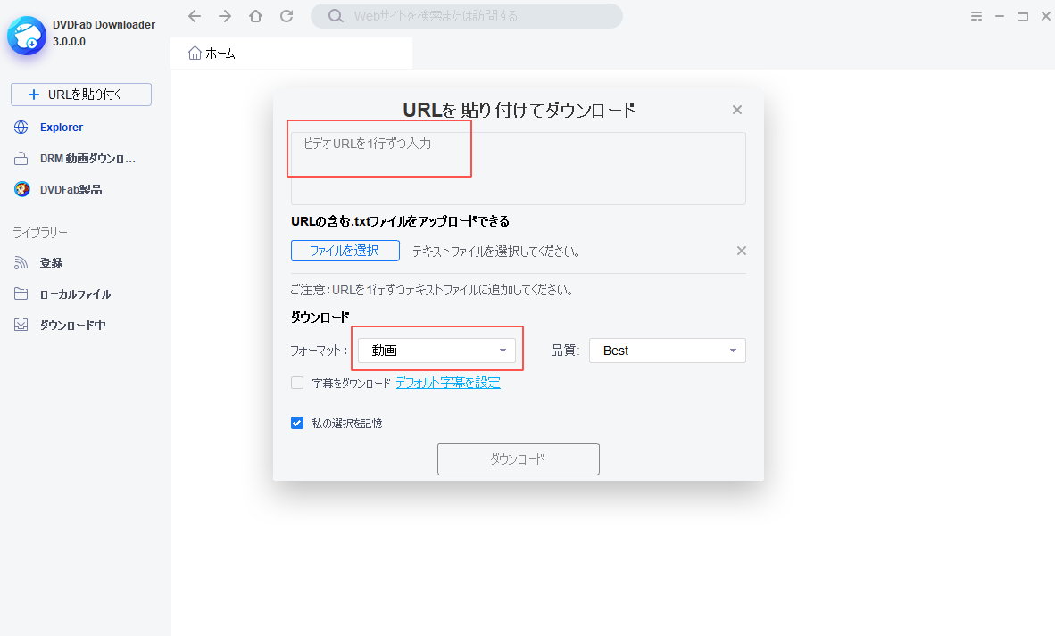This screenshot has height=636, width=1055.
Task: Click the DVDFab Downloader logo icon
Action: (x=26, y=36)
